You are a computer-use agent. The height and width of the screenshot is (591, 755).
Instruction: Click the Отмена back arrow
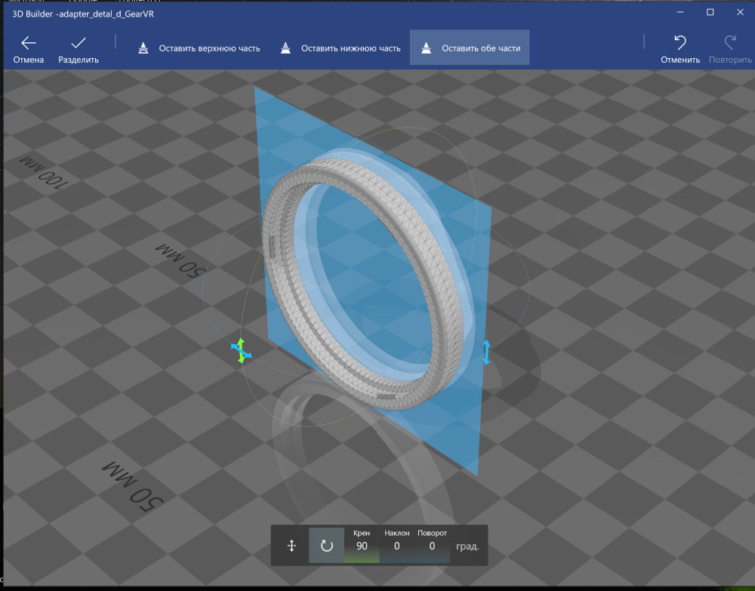pyautogui.click(x=29, y=48)
